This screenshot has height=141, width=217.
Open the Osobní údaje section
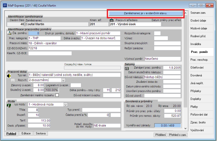201,21
